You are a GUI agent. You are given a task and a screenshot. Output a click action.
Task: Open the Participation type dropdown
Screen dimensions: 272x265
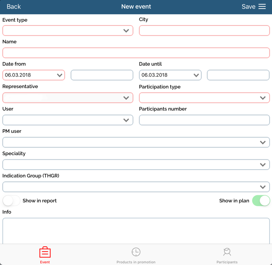click(204, 98)
